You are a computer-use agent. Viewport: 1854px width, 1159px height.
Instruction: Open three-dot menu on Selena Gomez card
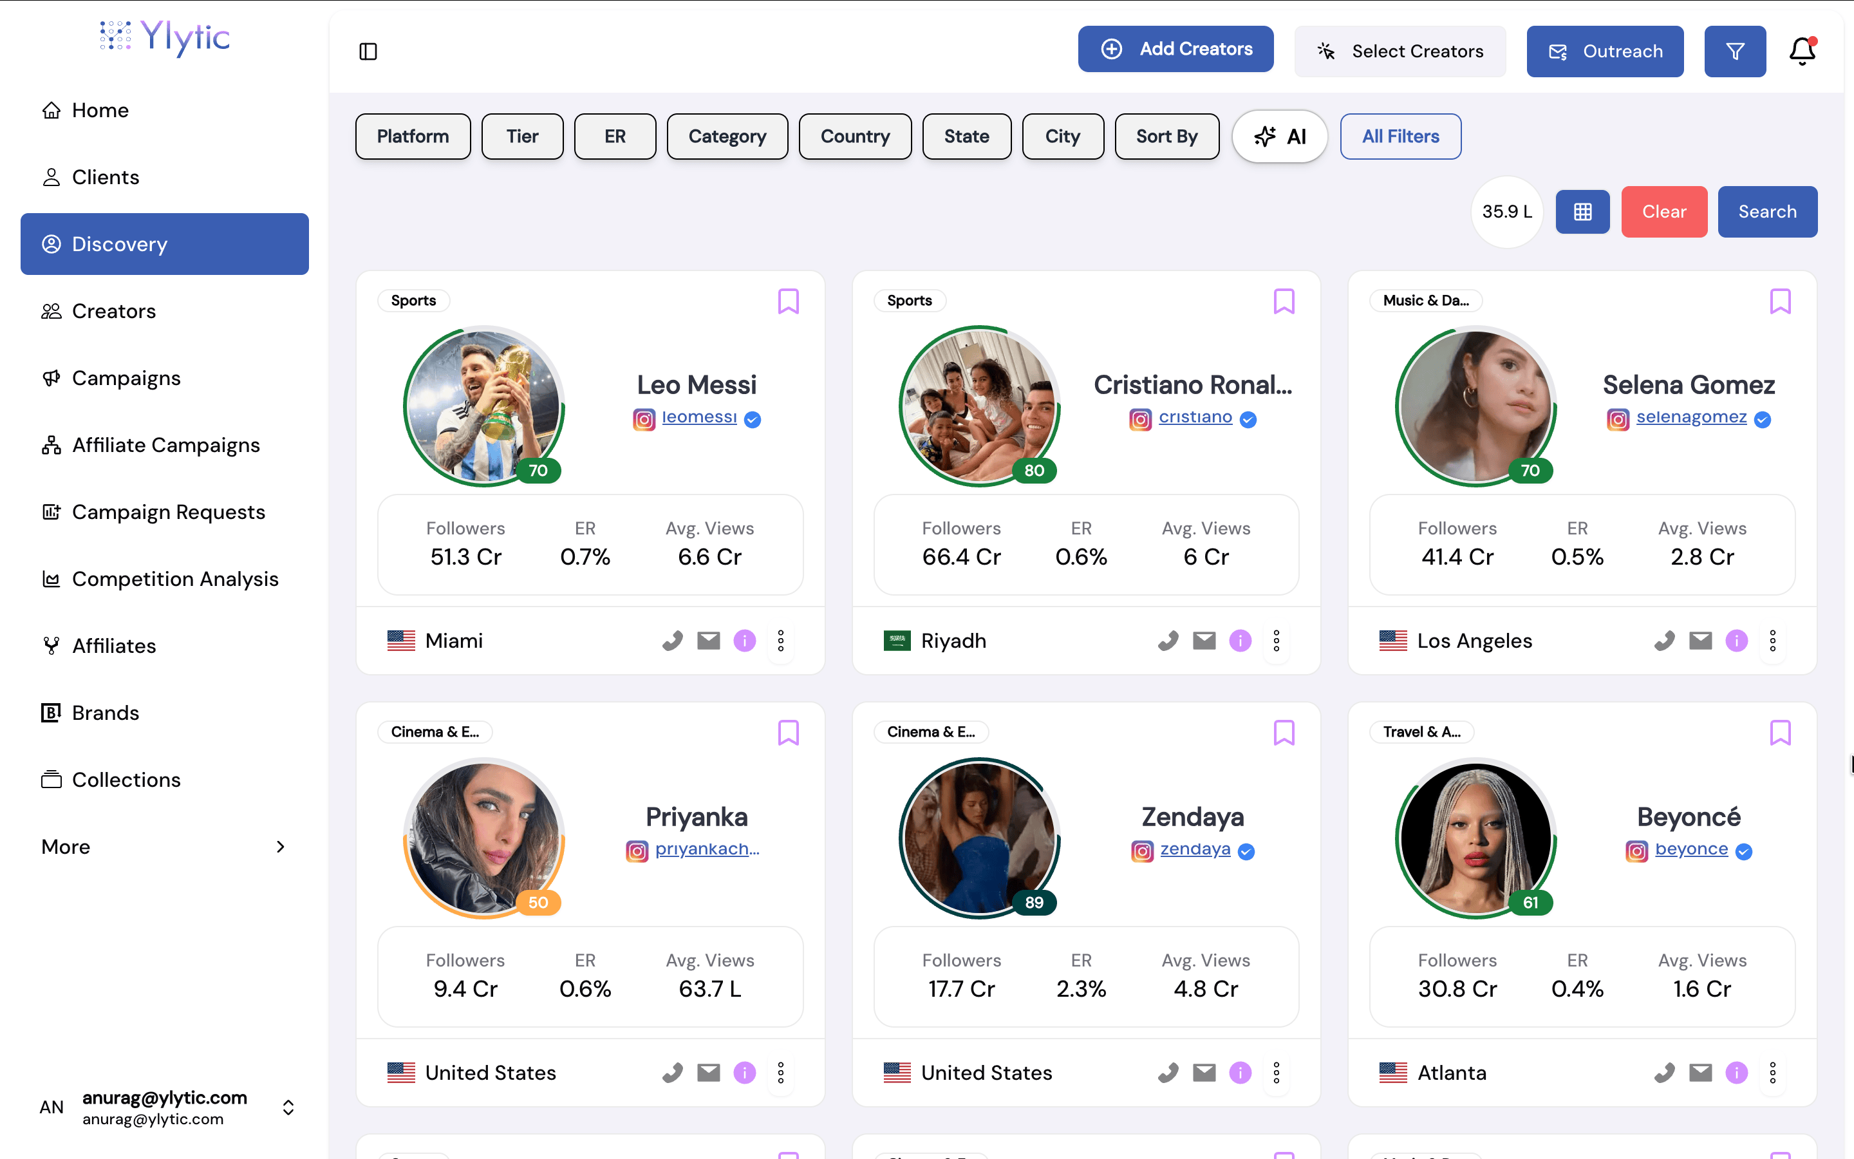click(1773, 641)
